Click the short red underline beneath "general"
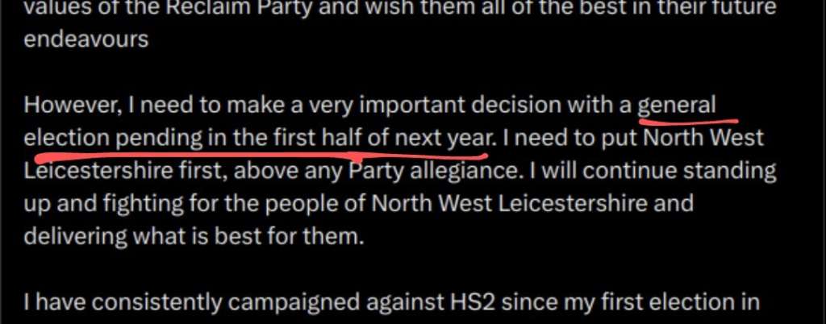The image size is (826, 324). [689, 122]
